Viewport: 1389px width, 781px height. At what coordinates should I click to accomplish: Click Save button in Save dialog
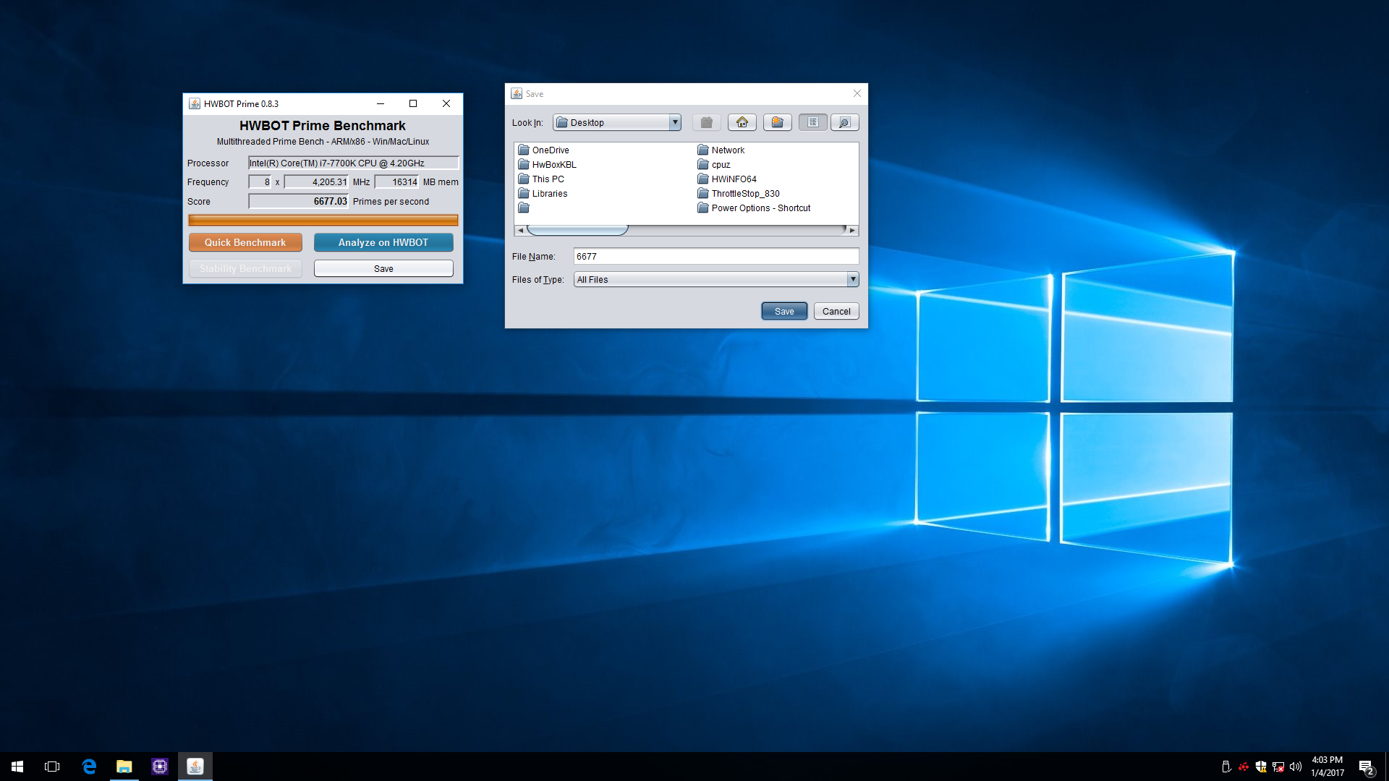click(x=784, y=311)
